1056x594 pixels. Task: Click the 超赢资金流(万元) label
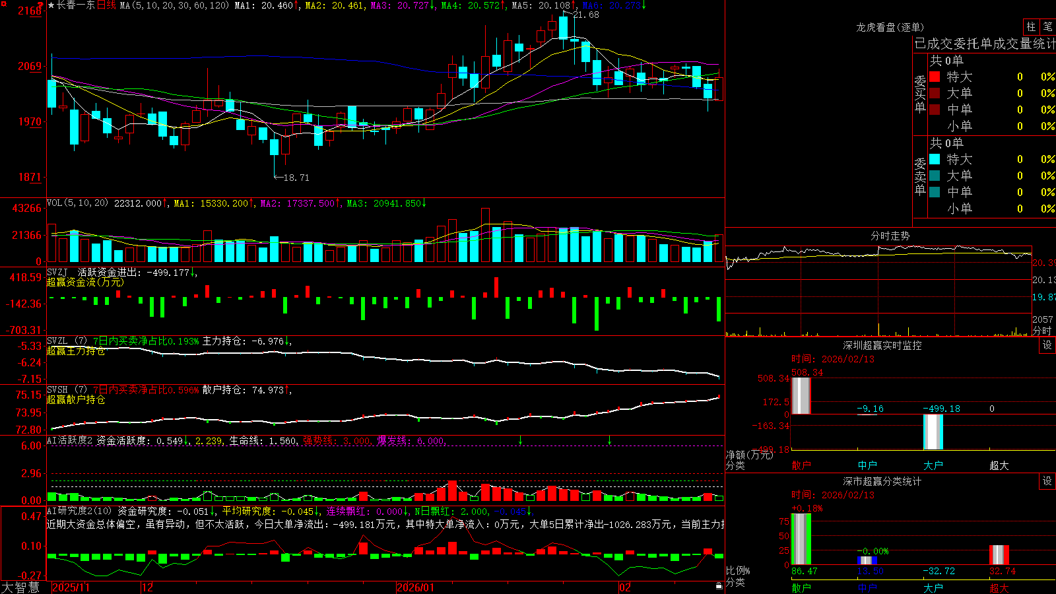tap(85, 282)
